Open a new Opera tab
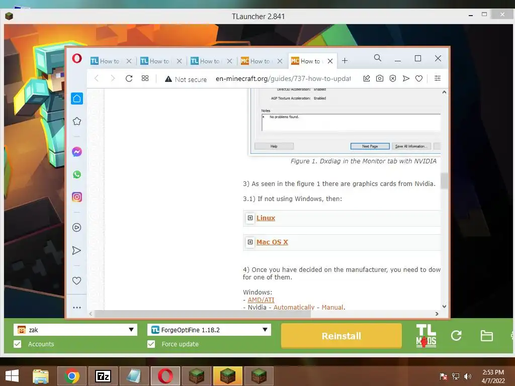Image resolution: width=515 pixels, height=386 pixels. [345, 61]
